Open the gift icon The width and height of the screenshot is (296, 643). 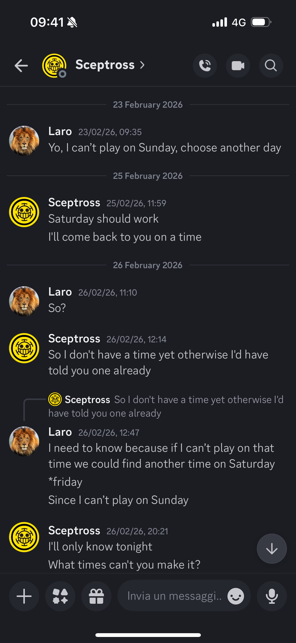pyautogui.click(x=96, y=596)
